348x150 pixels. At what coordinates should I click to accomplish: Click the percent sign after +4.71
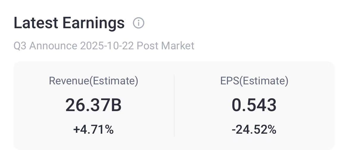109,130
